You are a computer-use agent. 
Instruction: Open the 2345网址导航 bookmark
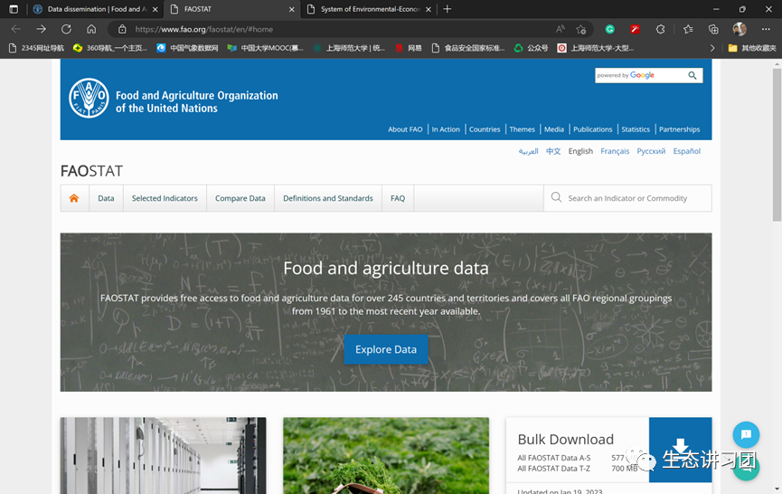pyautogui.click(x=37, y=48)
